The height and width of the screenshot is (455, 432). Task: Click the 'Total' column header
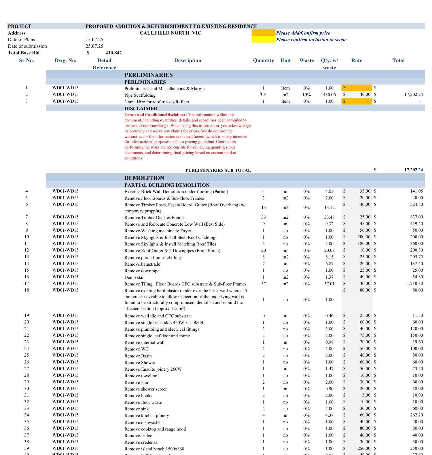tap(399, 60)
